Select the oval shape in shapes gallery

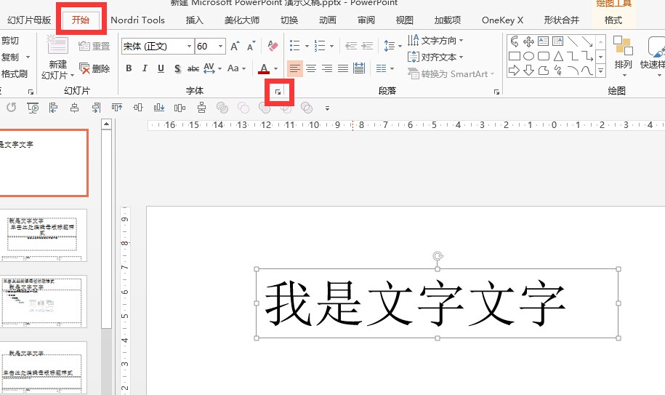529,56
